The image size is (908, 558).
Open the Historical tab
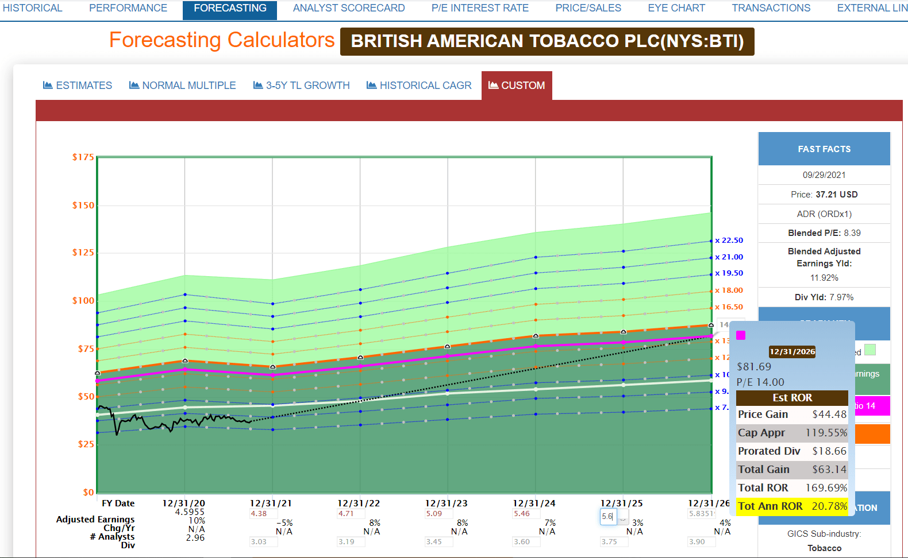[32, 8]
